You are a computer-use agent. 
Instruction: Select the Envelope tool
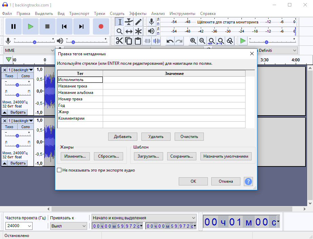click(x=129, y=22)
